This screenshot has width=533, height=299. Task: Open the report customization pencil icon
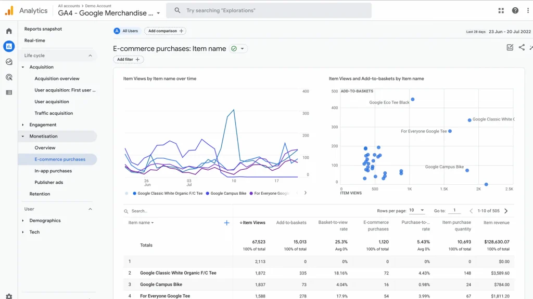tap(509, 47)
